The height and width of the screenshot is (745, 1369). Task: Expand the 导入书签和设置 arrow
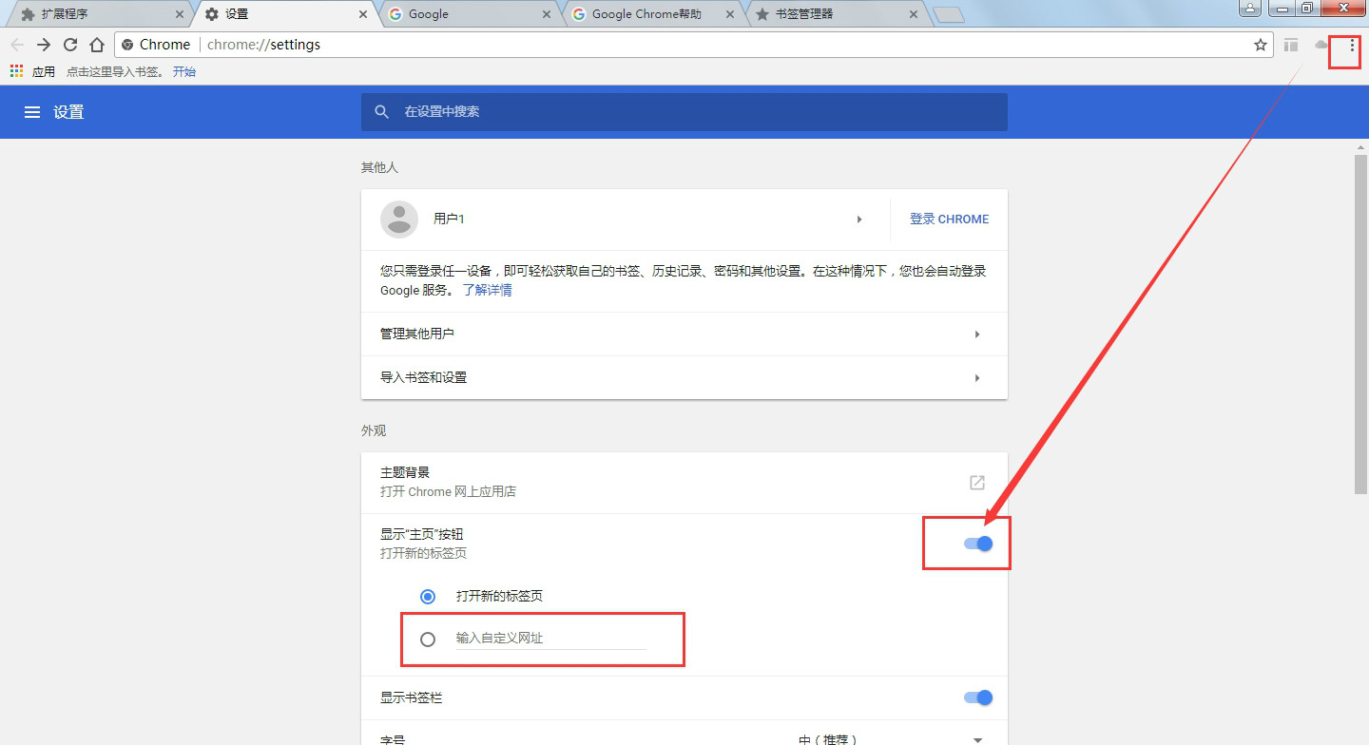[x=977, y=378]
